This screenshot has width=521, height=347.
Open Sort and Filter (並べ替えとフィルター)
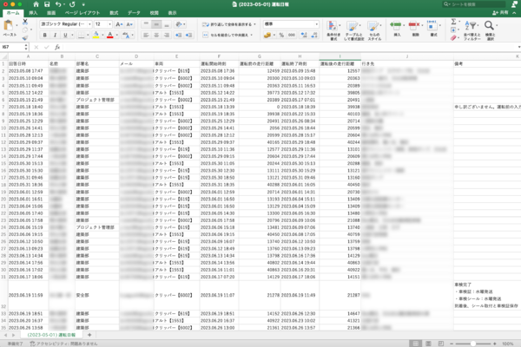pyautogui.click(x=472, y=30)
